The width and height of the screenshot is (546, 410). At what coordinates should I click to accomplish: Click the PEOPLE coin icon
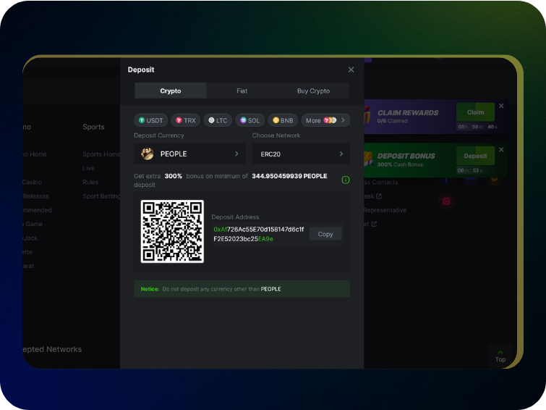click(148, 154)
